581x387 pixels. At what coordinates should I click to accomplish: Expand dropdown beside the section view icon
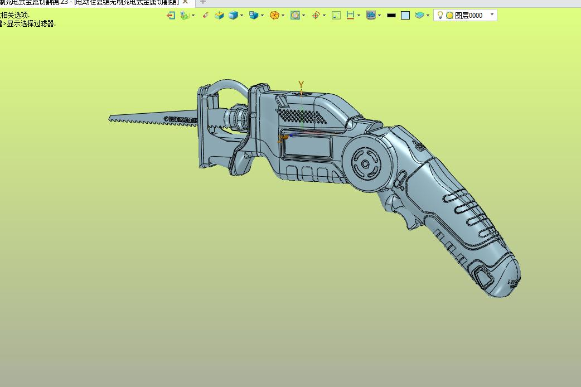point(304,15)
